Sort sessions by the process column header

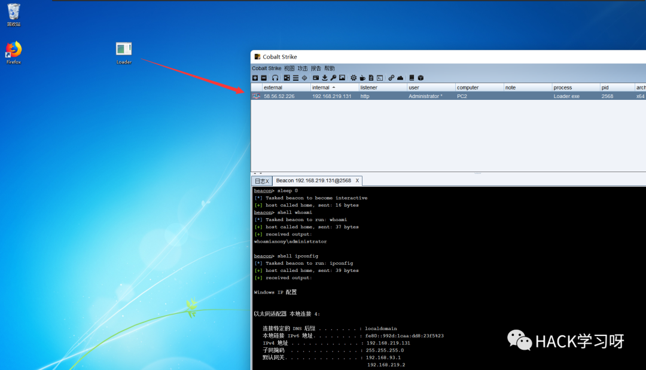[575, 87]
